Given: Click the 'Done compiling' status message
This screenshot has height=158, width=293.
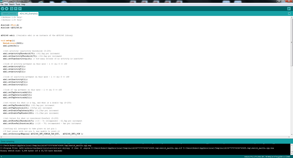Looking at the screenshot, I should pos(8,141).
